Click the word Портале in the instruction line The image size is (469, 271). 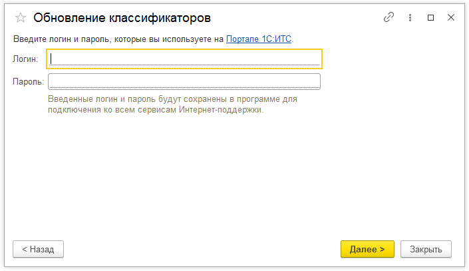pos(242,39)
